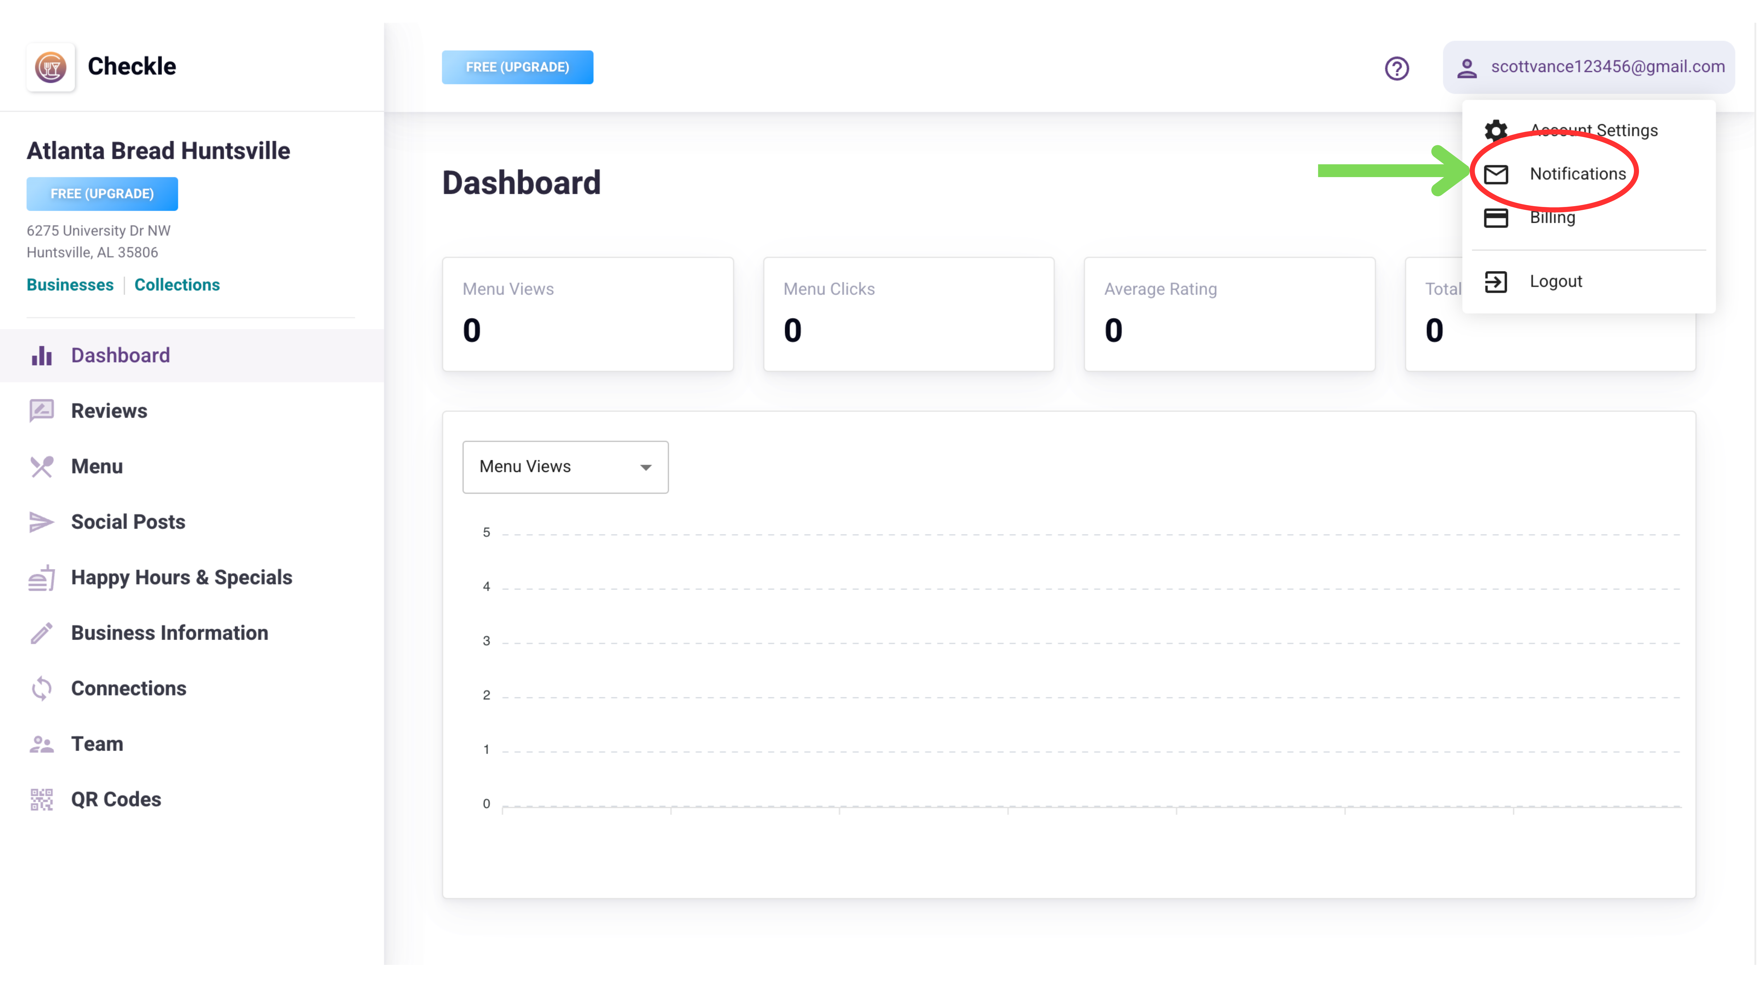Open Social Posts in the sidebar

coord(192,522)
